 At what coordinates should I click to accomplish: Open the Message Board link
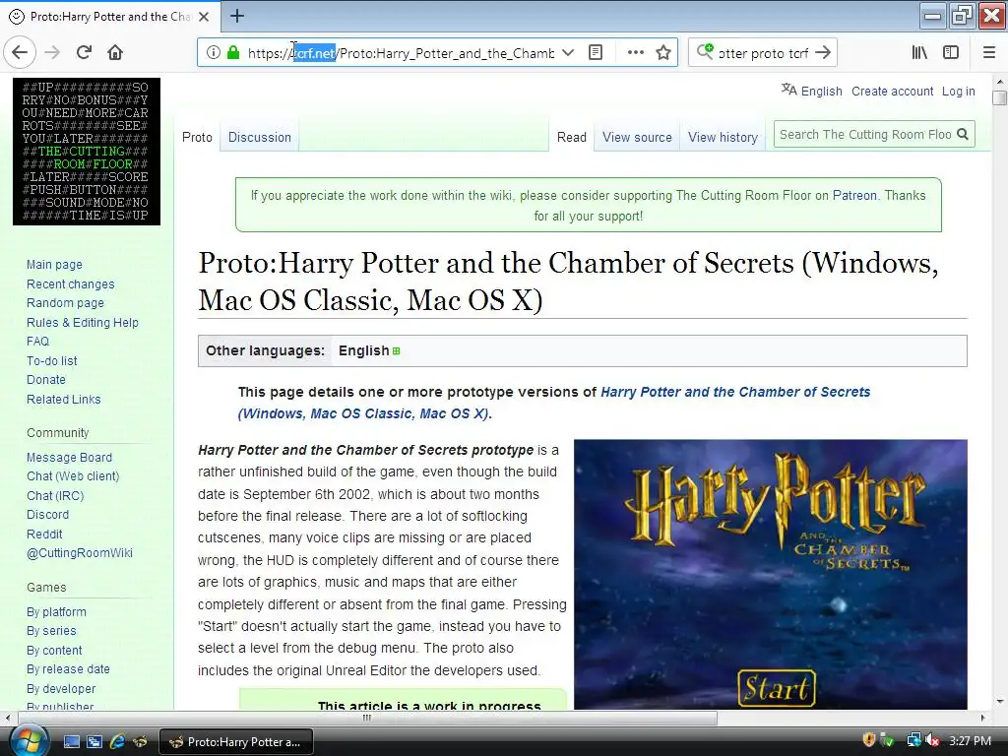tap(70, 457)
